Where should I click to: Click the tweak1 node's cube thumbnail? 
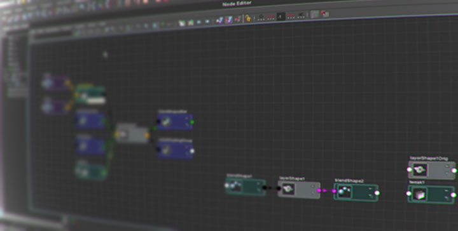point(420,194)
